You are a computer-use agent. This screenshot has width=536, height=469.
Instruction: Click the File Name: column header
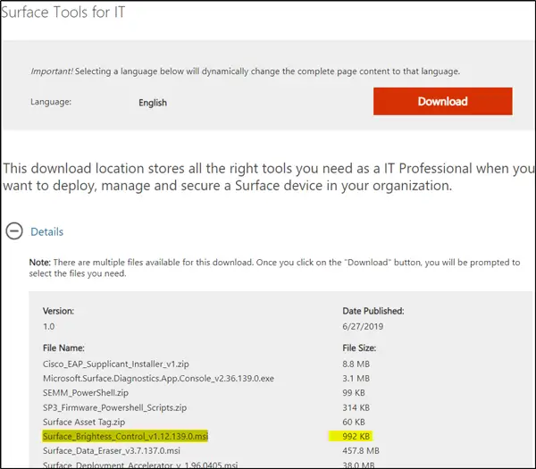click(x=63, y=348)
